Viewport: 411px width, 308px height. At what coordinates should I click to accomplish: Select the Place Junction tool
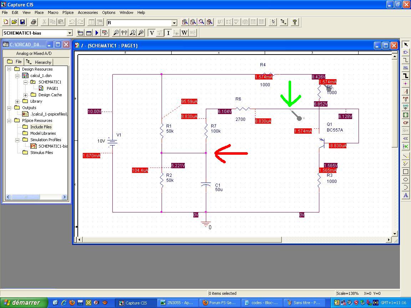[406, 83]
